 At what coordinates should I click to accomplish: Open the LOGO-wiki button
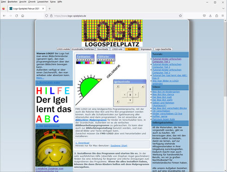click(x=117, y=49)
